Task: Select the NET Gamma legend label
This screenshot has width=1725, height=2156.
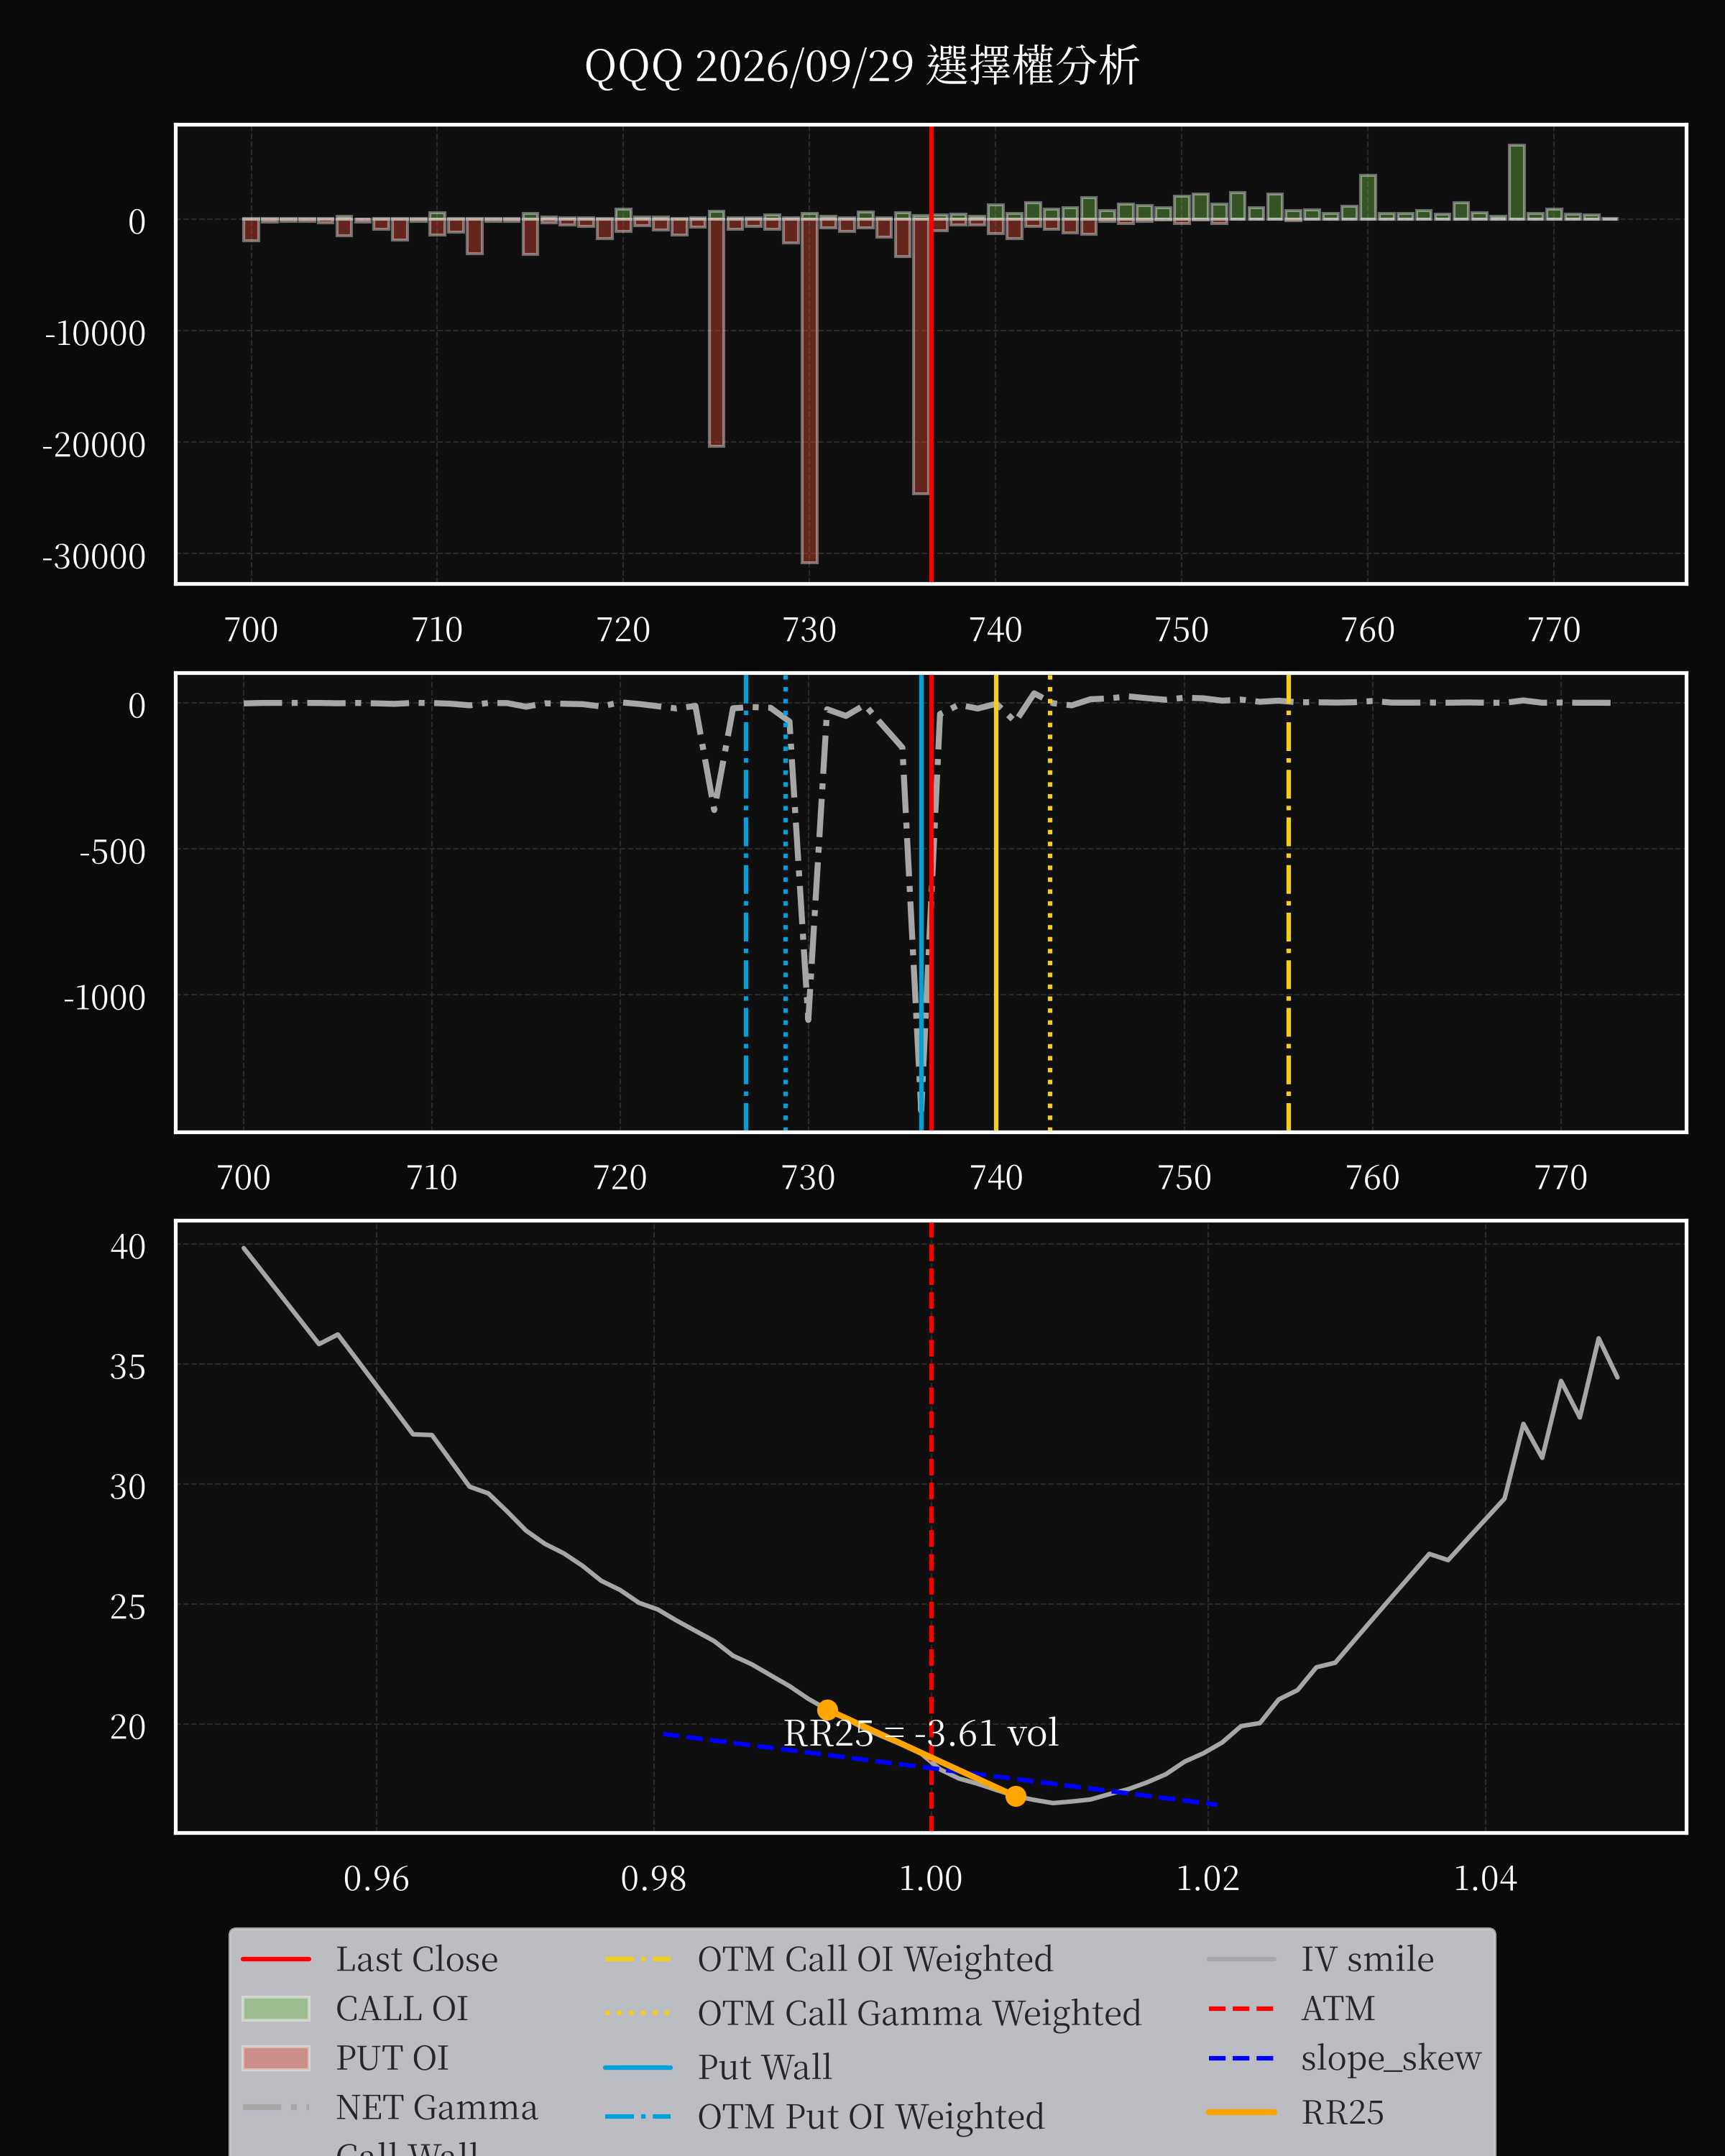Action: point(436,2107)
